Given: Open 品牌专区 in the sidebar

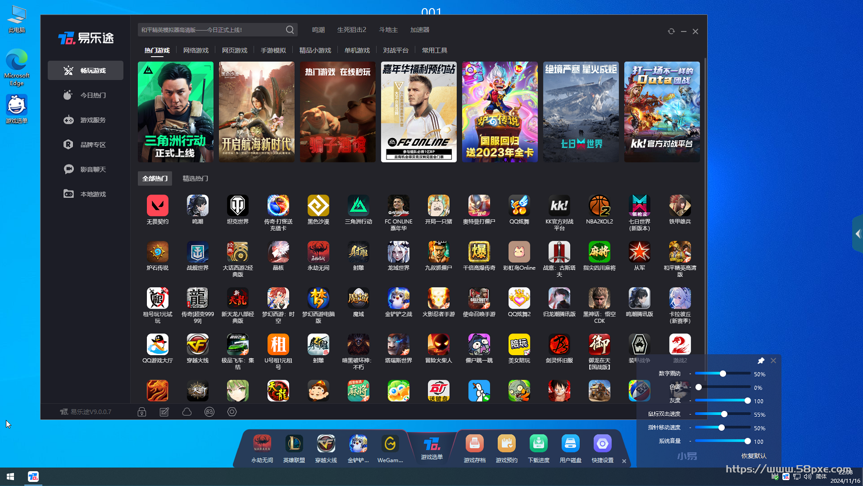Looking at the screenshot, I should coord(85,144).
